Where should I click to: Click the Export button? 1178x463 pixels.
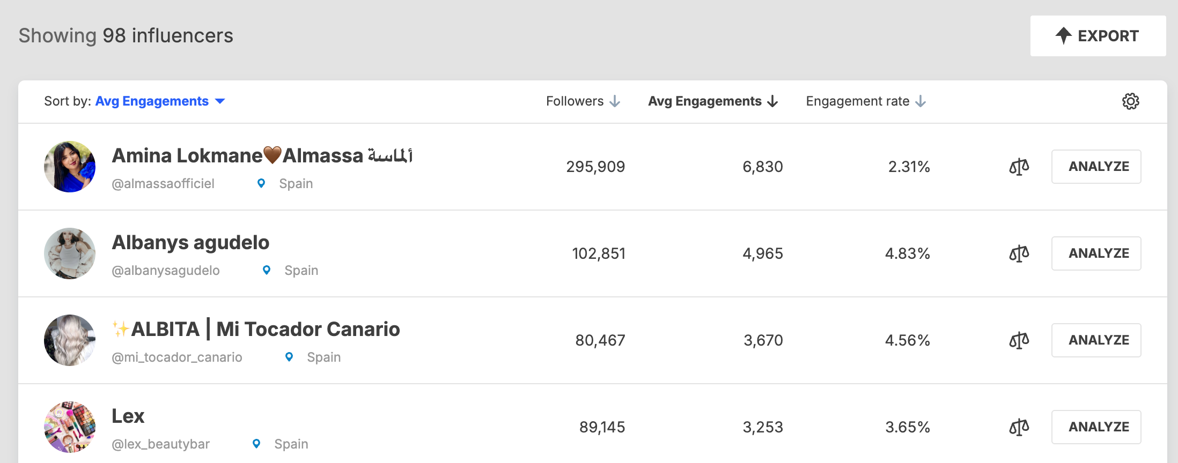tap(1098, 36)
